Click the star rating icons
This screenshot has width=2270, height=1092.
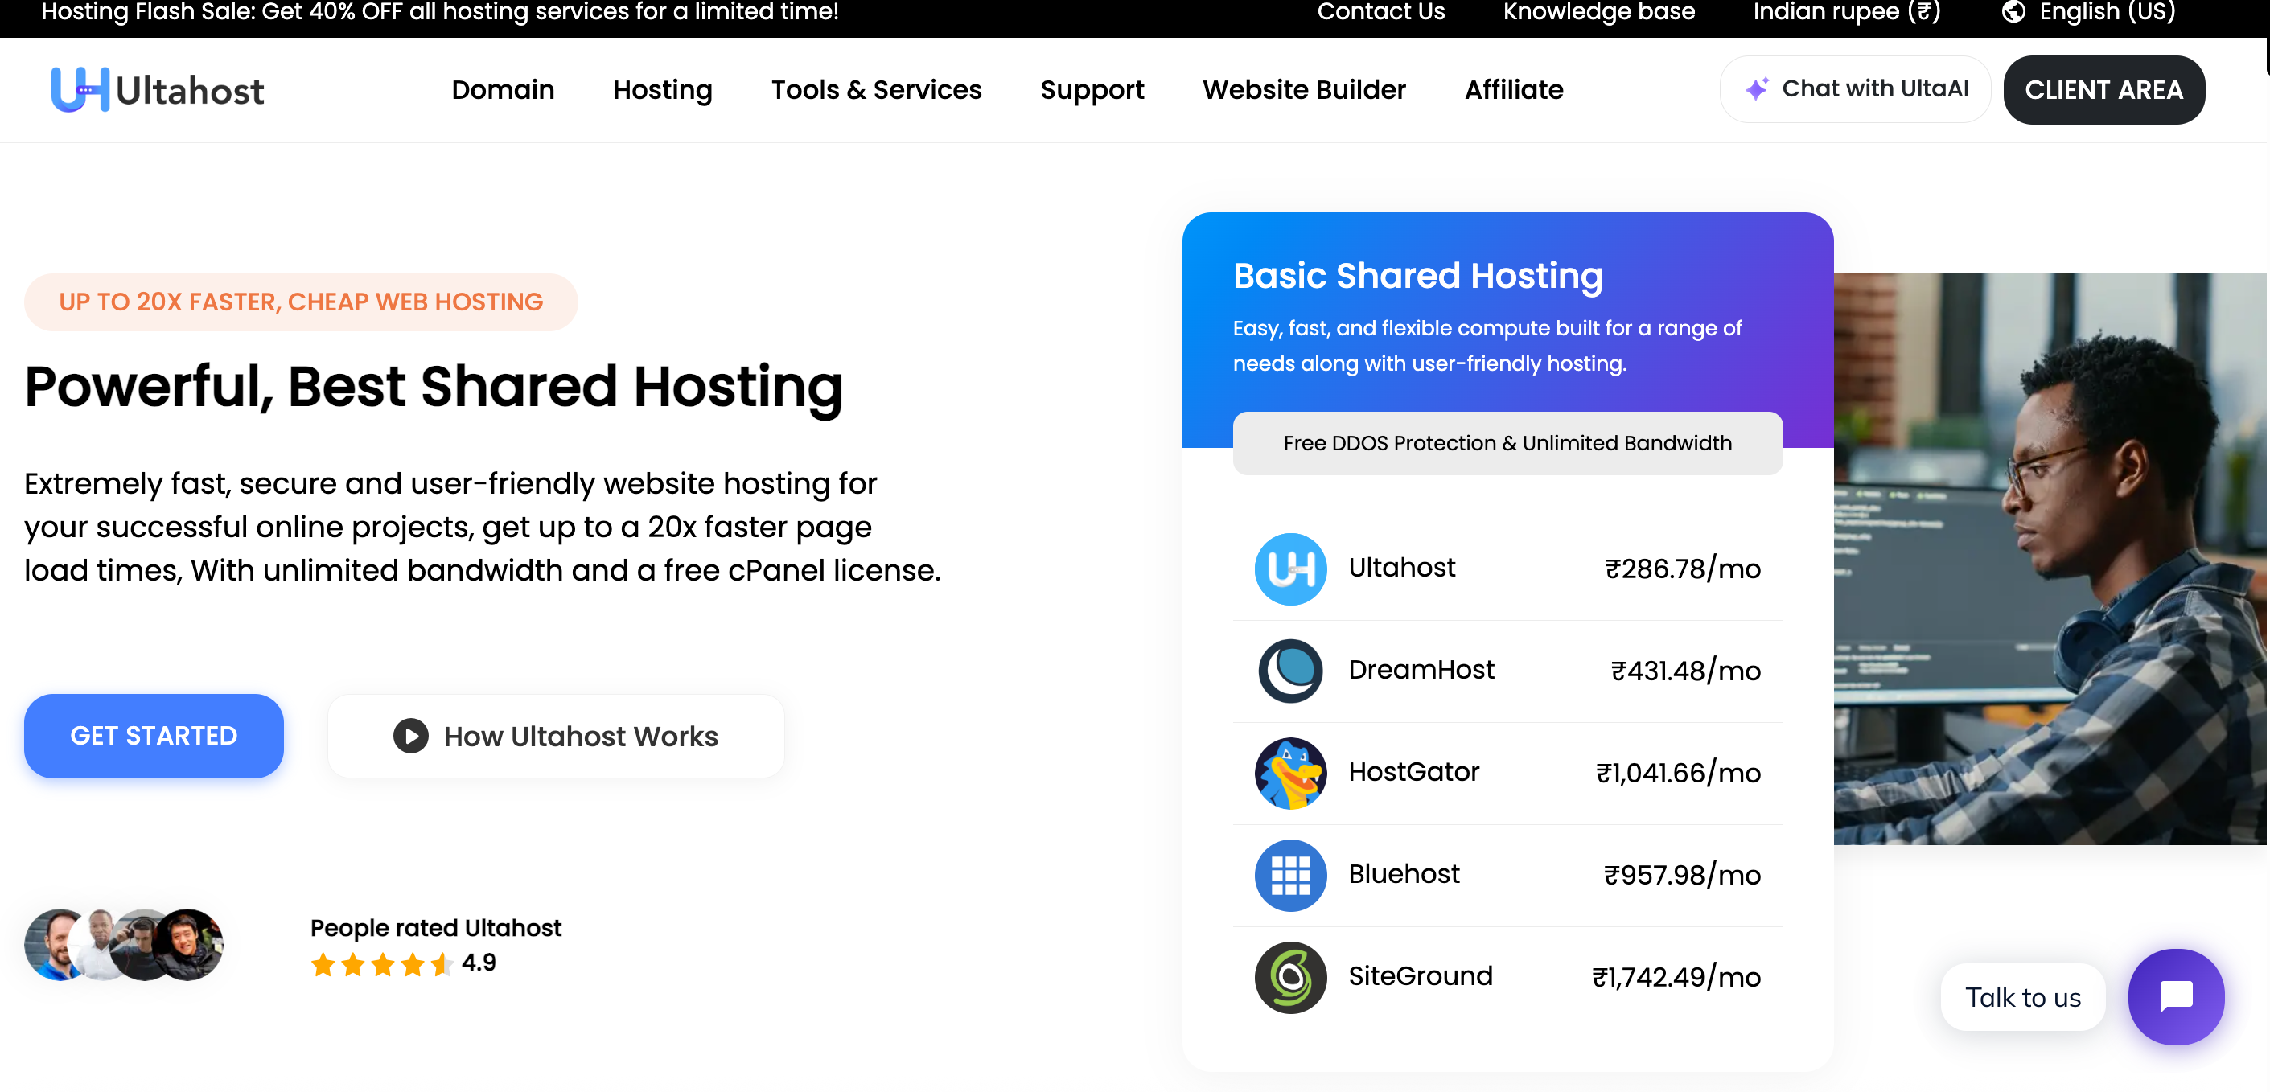pyautogui.click(x=382, y=964)
